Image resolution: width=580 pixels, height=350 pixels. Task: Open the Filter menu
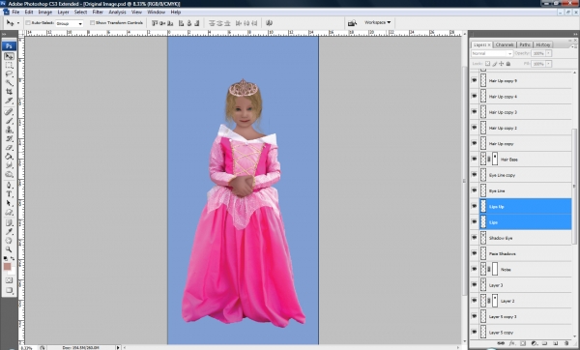(98, 13)
